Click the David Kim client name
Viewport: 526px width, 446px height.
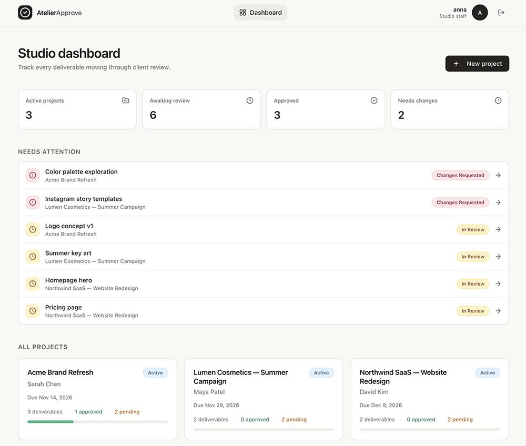point(374,392)
